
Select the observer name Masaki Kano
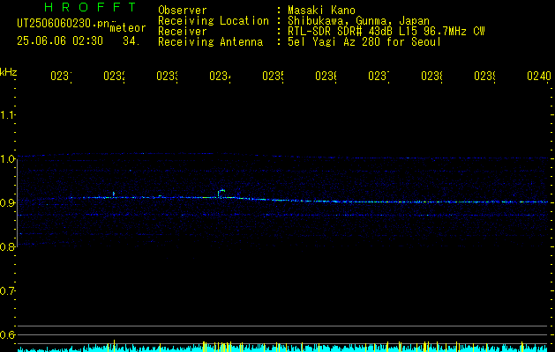[321, 11]
